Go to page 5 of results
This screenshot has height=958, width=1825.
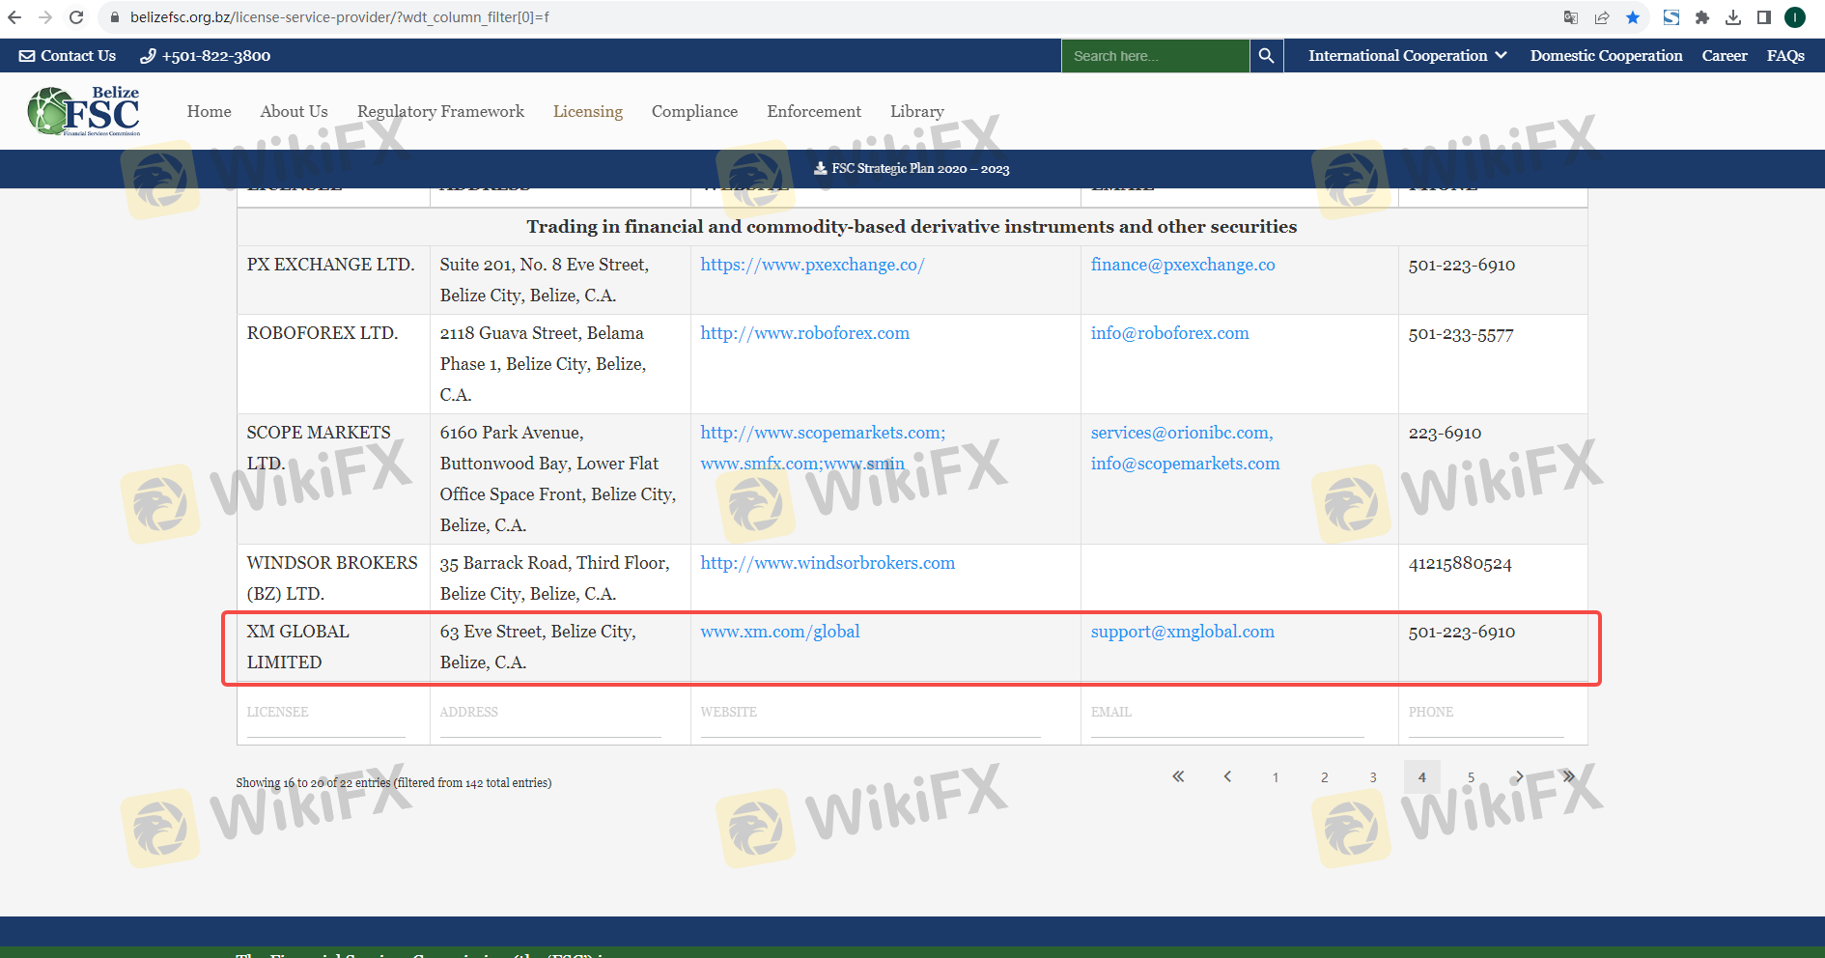tap(1471, 777)
